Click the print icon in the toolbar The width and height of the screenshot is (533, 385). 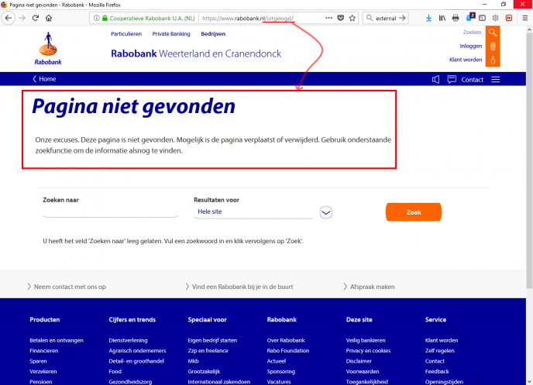pos(456,18)
